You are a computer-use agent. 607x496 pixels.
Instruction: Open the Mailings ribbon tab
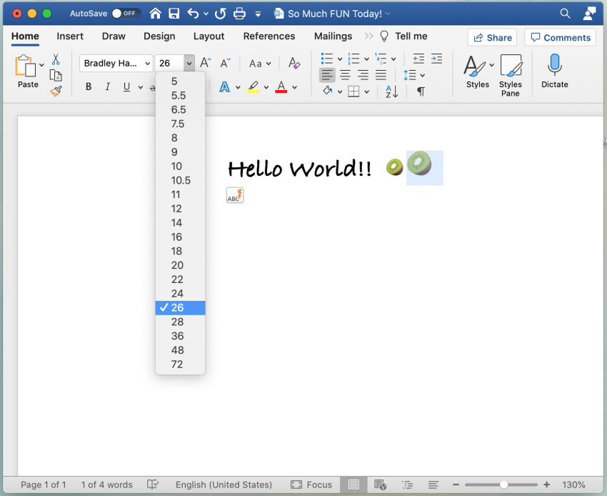(x=333, y=36)
